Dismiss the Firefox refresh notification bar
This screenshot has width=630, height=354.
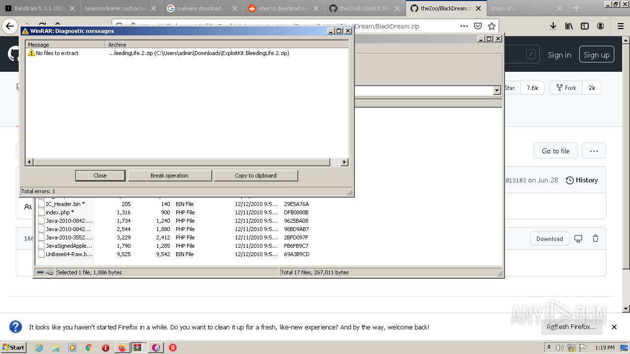pos(614,327)
